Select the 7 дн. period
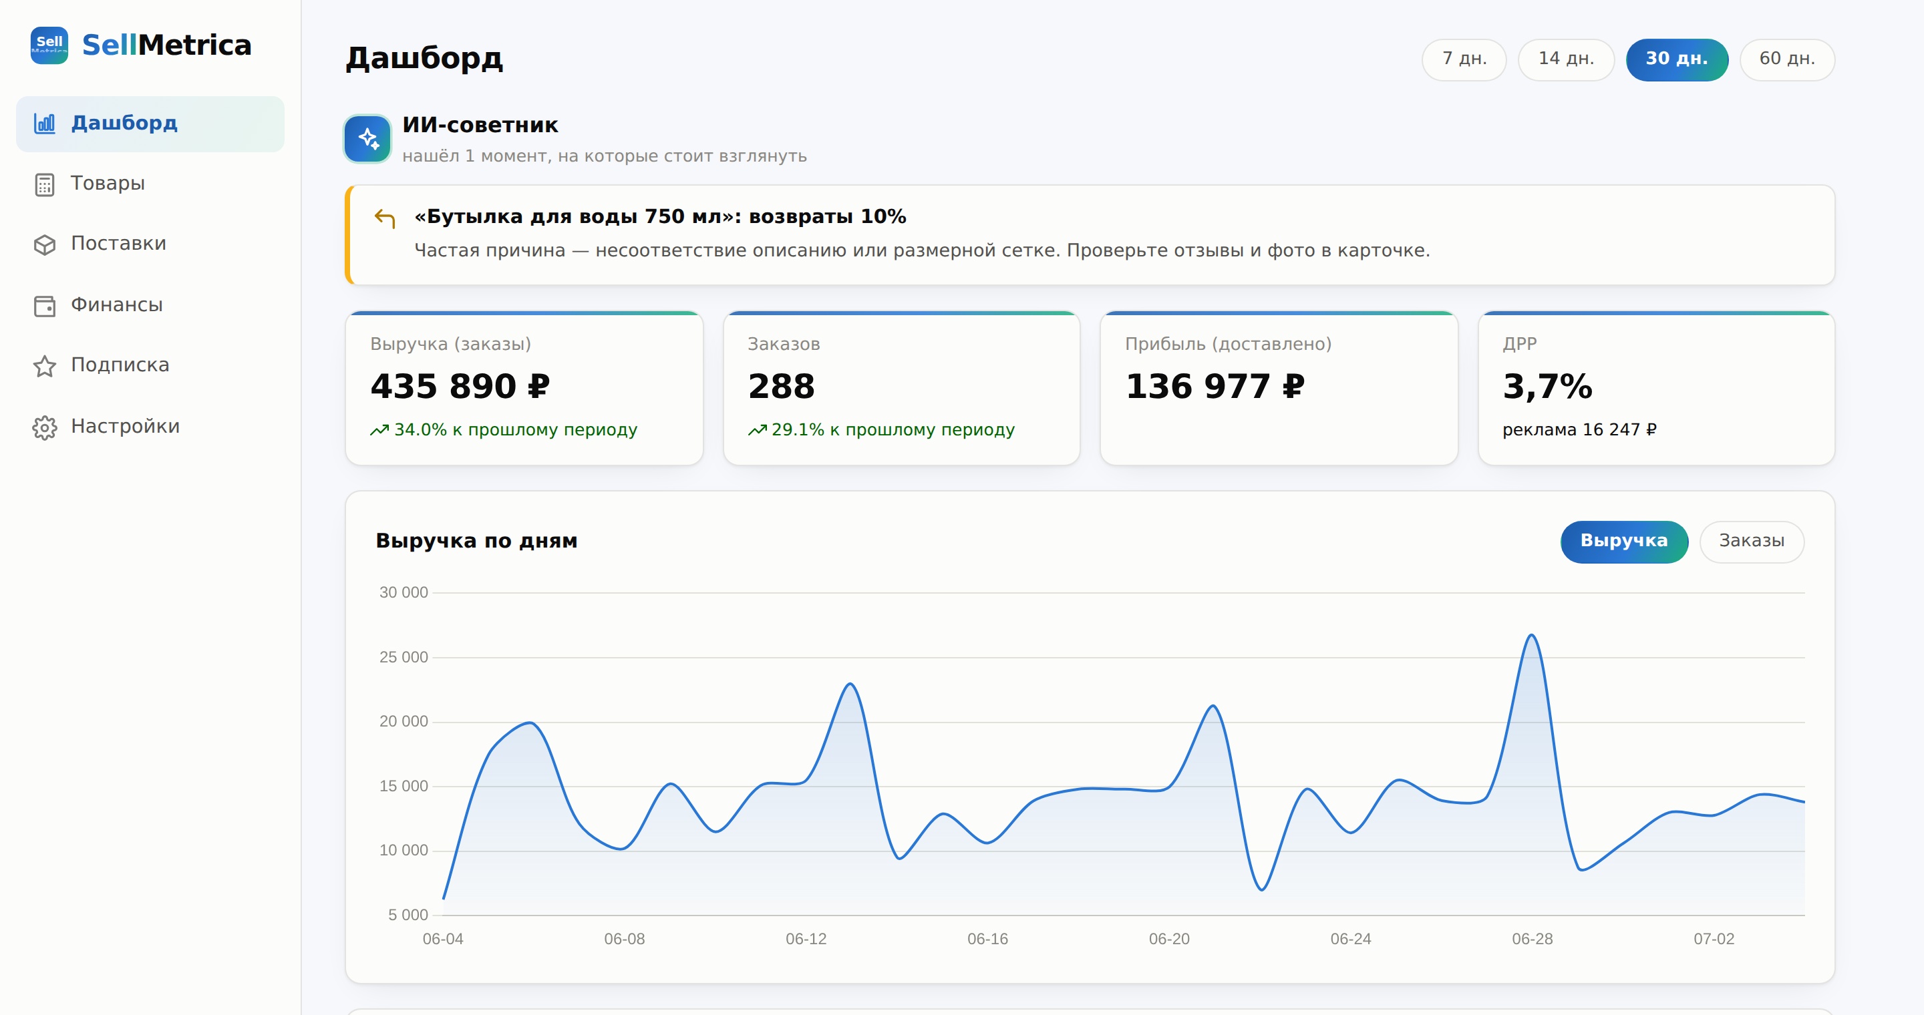The height and width of the screenshot is (1015, 1924). pos(1464,59)
